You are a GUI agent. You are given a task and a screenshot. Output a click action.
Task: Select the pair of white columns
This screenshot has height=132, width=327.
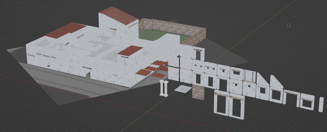[163, 88]
